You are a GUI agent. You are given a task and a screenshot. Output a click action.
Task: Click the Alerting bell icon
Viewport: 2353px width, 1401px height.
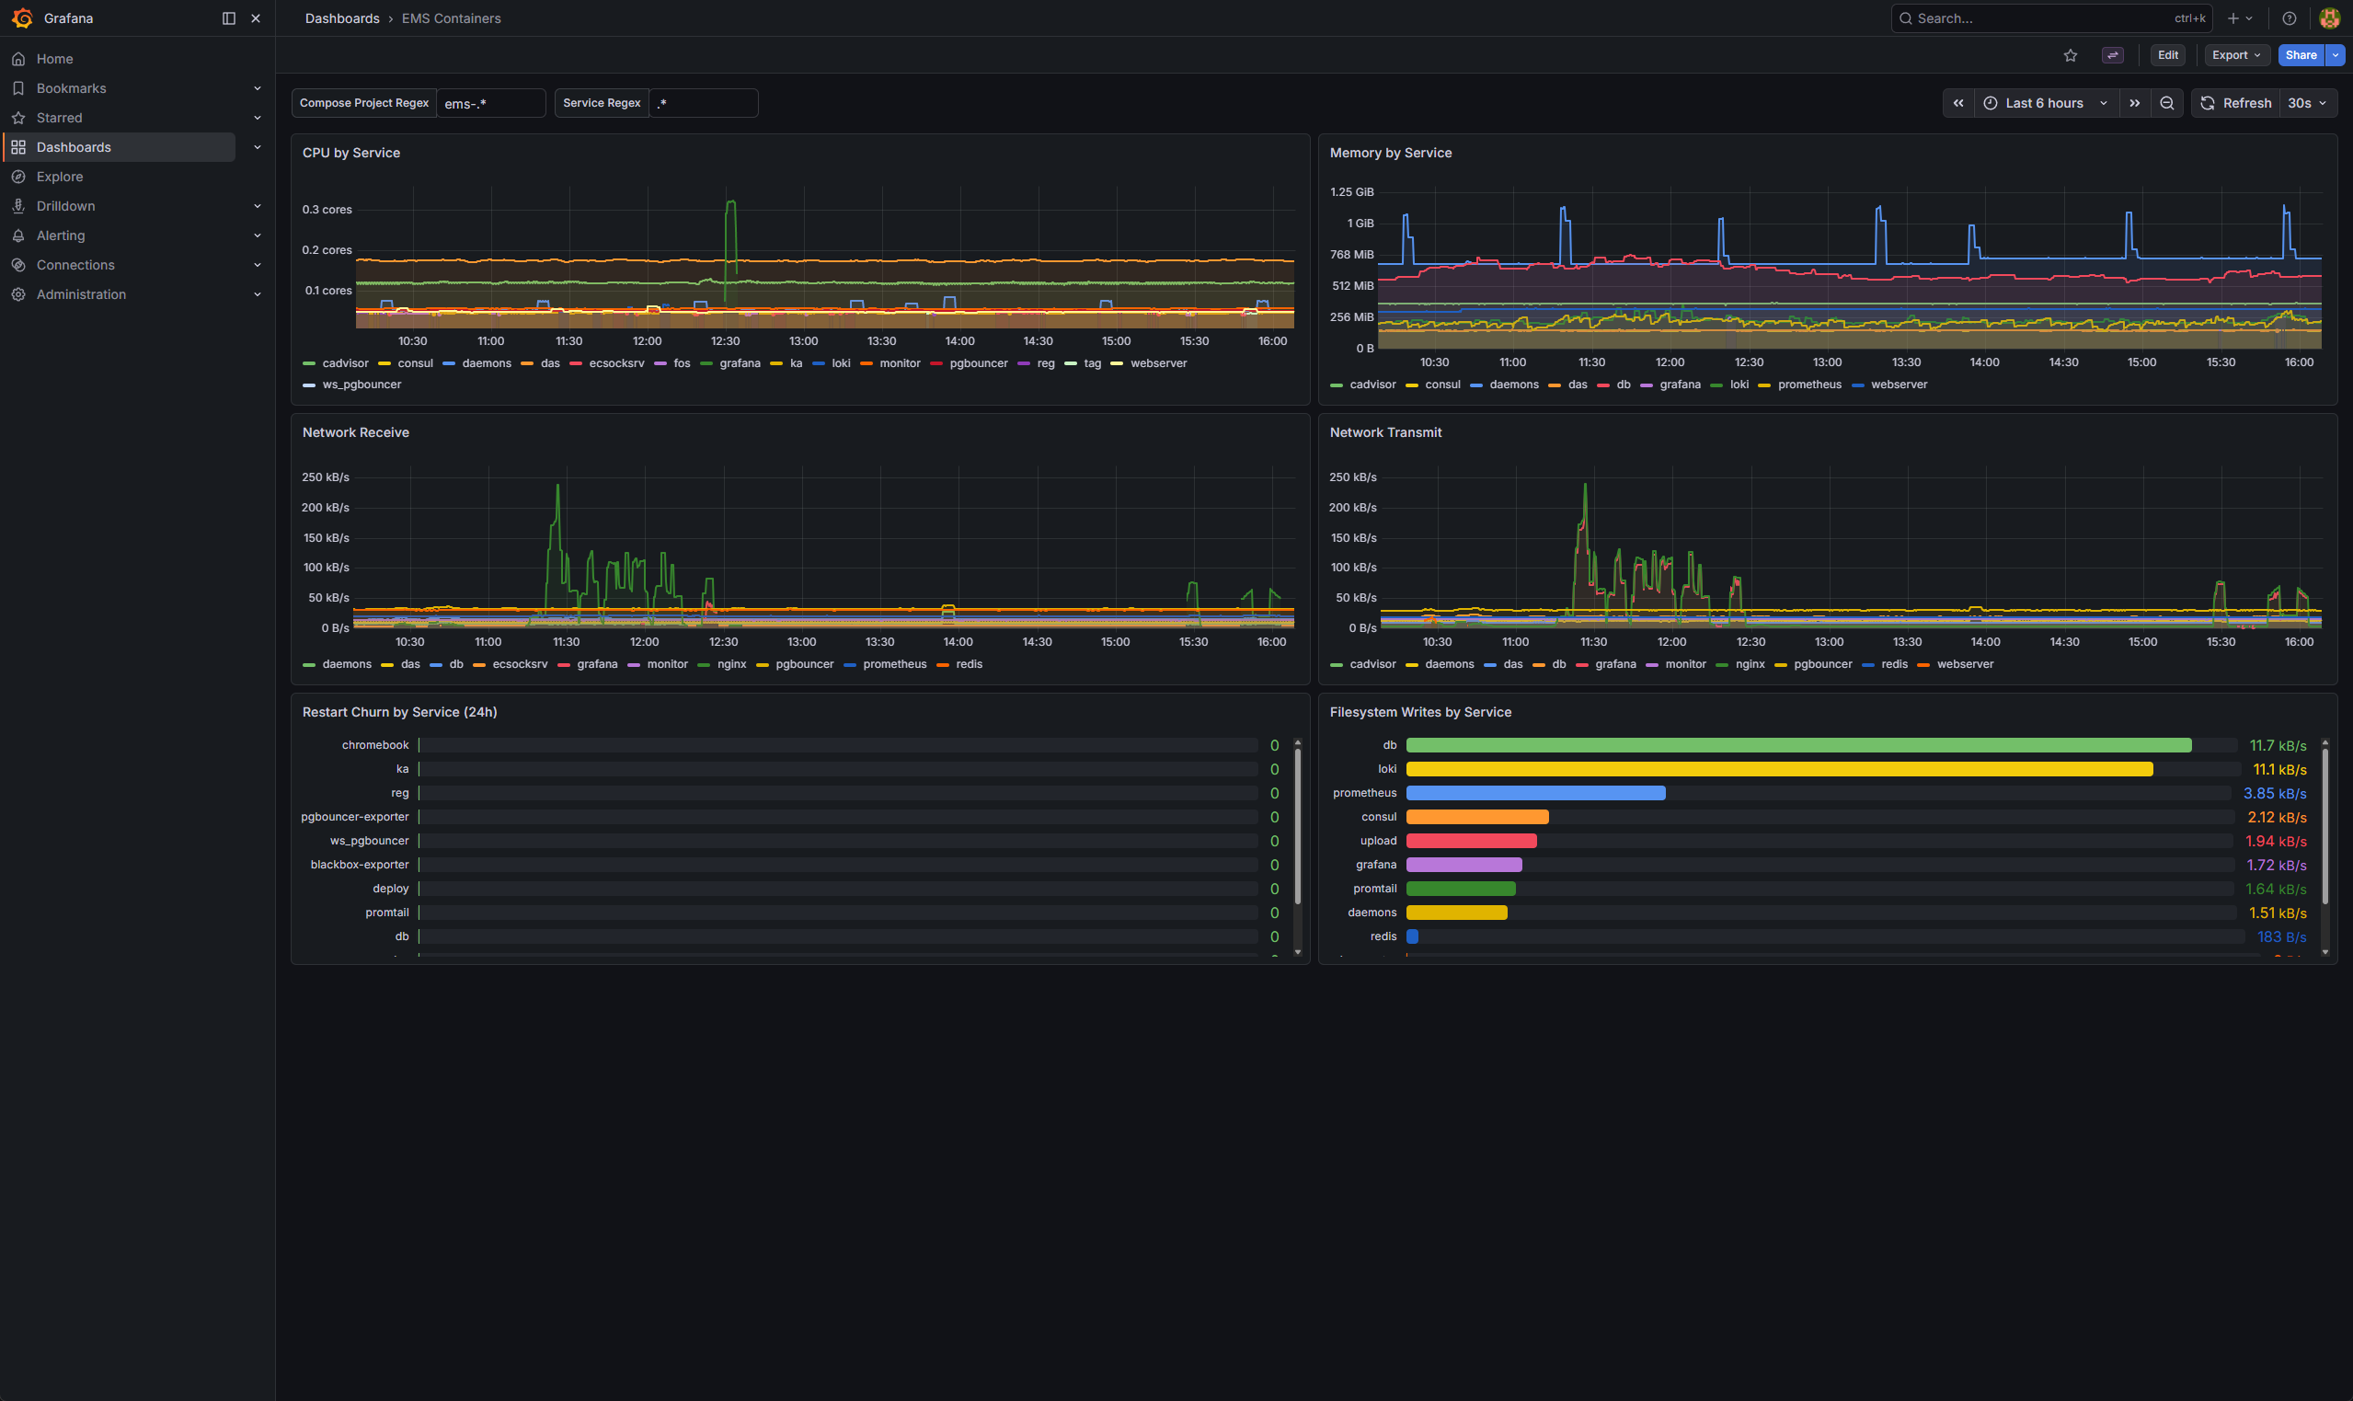coord(17,235)
